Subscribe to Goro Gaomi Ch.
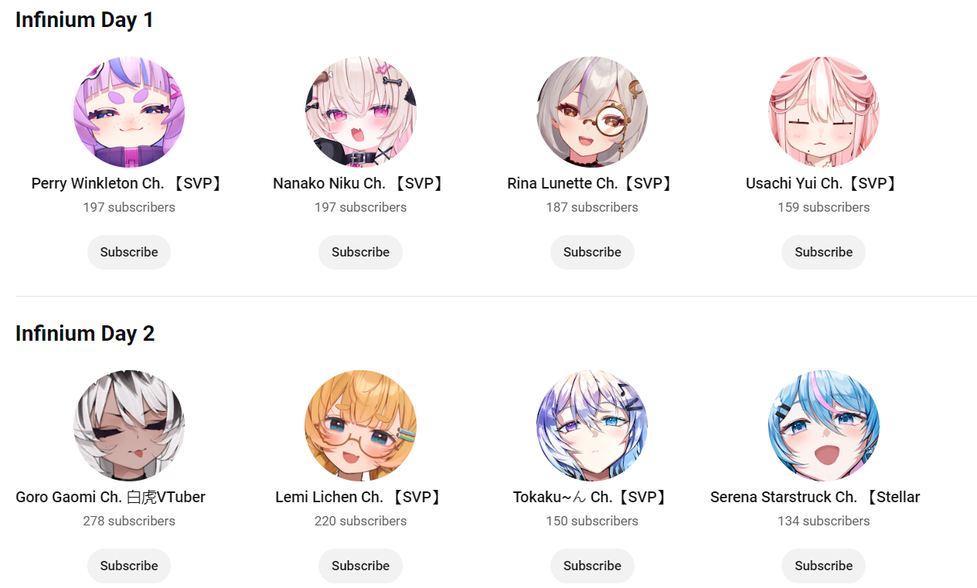Image resolution: width=977 pixels, height=588 pixels. [129, 566]
